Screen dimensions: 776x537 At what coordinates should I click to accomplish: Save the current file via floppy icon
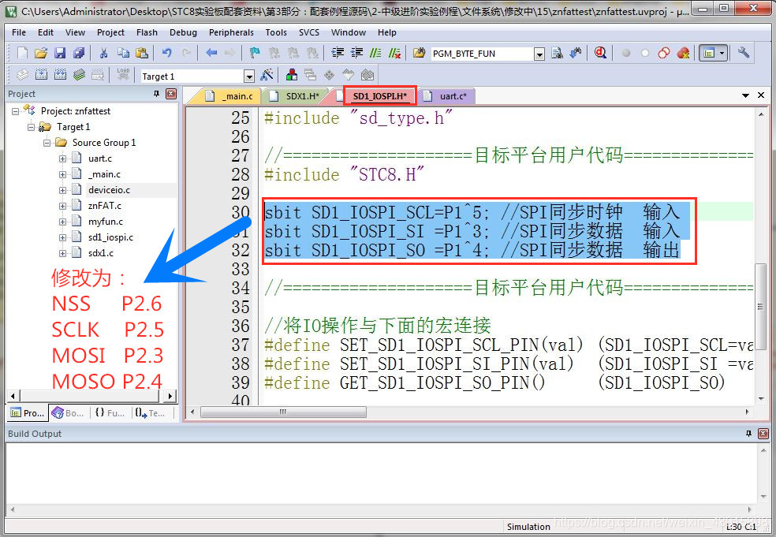(60, 53)
